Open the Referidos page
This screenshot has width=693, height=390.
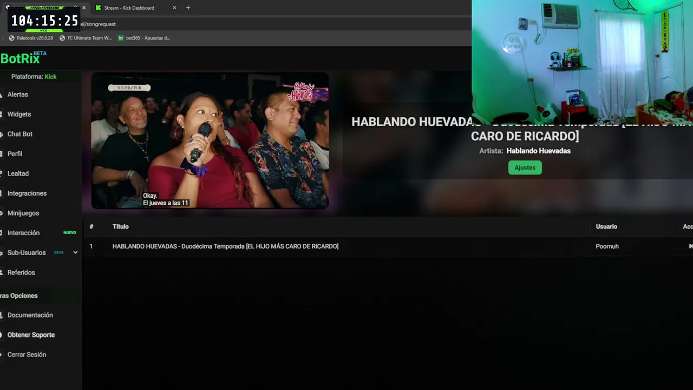point(21,272)
